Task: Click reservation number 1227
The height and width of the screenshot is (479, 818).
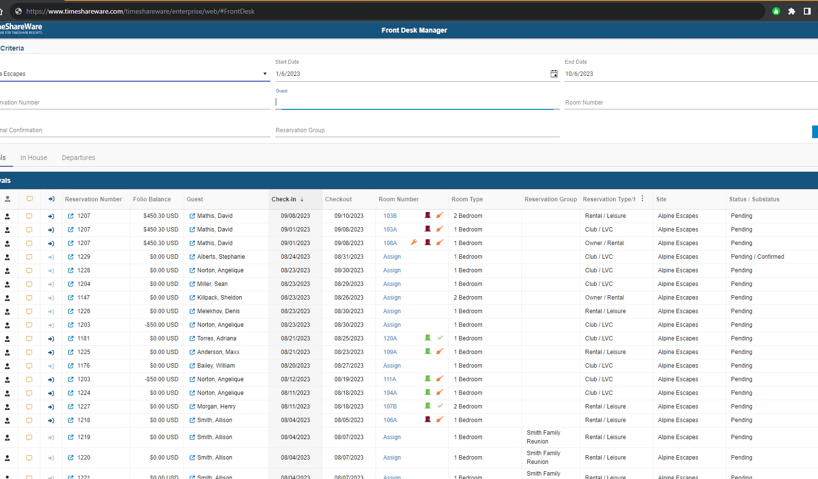Action: pos(84,407)
